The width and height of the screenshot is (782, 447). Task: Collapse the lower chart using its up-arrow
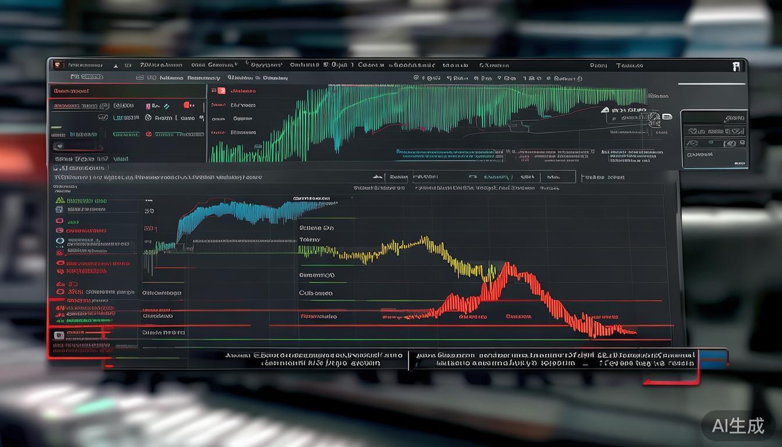376,176
